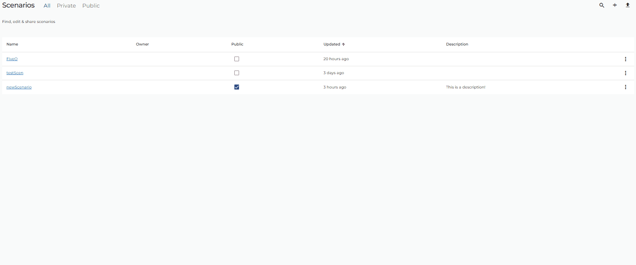Add a new scenario with plus icon

point(615,5)
